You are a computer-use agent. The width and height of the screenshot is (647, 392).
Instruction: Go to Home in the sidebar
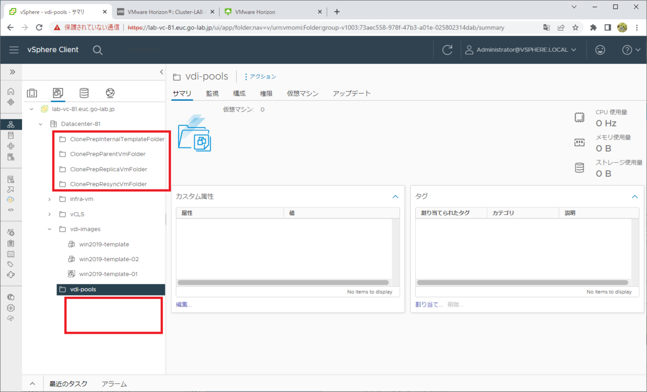coord(11,91)
